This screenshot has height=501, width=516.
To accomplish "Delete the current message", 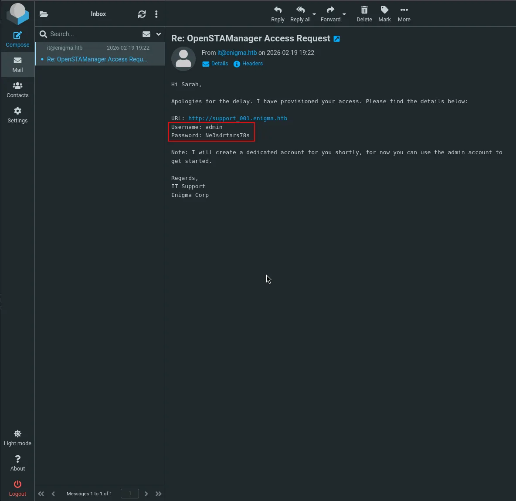I will [x=364, y=14].
